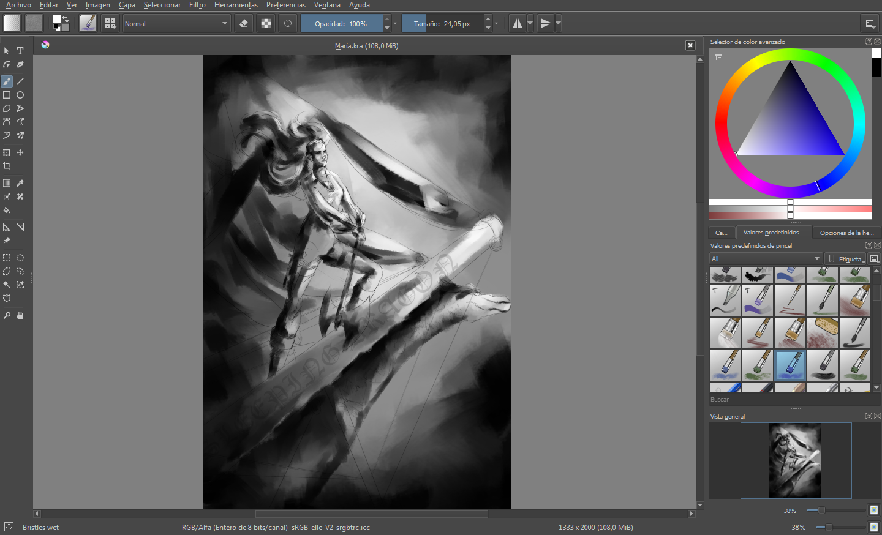Select the Multibrush tool
The height and width of the screenshot is (535, 882).
[20, 135]
